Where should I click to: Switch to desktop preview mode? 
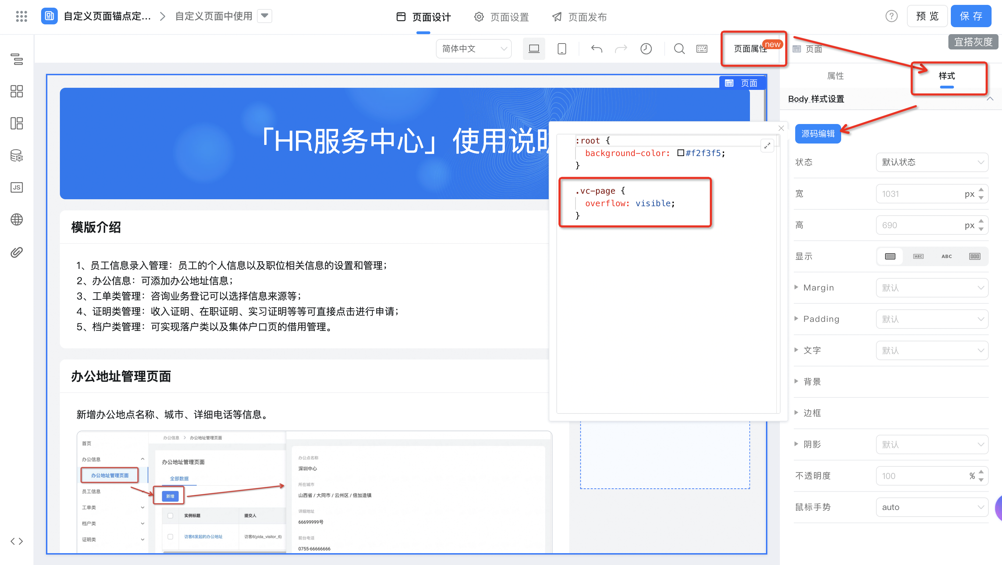[534, 49]
